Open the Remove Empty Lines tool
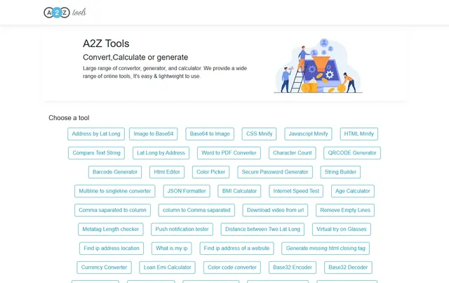The image size is (449, 283). pos(345,210)
